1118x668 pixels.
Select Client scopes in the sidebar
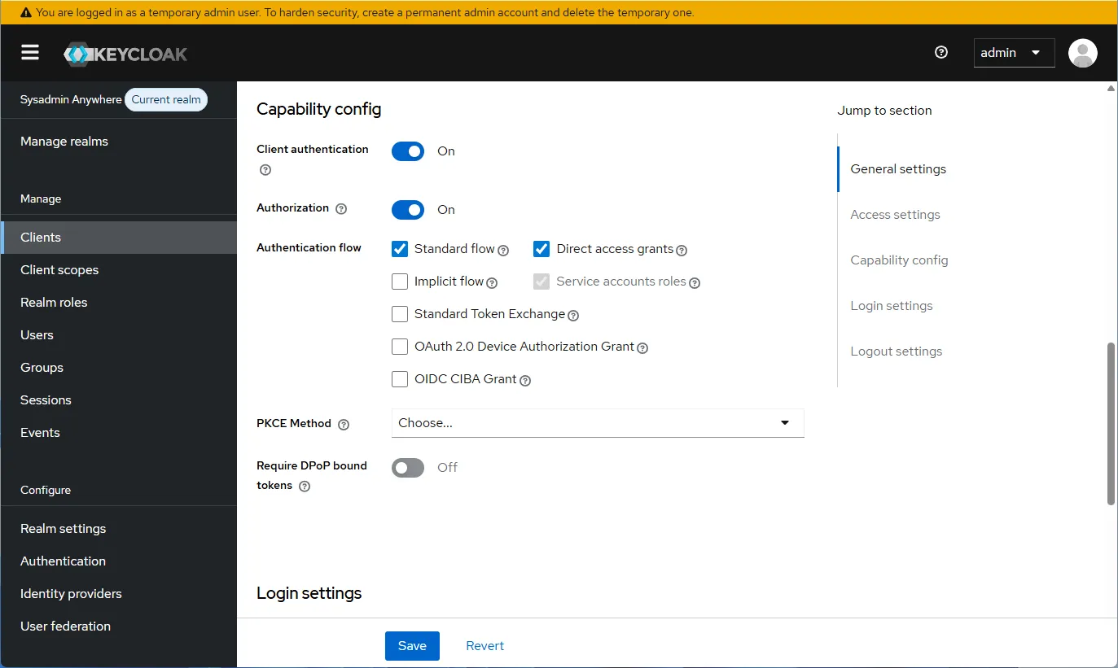click(x=59, y=269)
